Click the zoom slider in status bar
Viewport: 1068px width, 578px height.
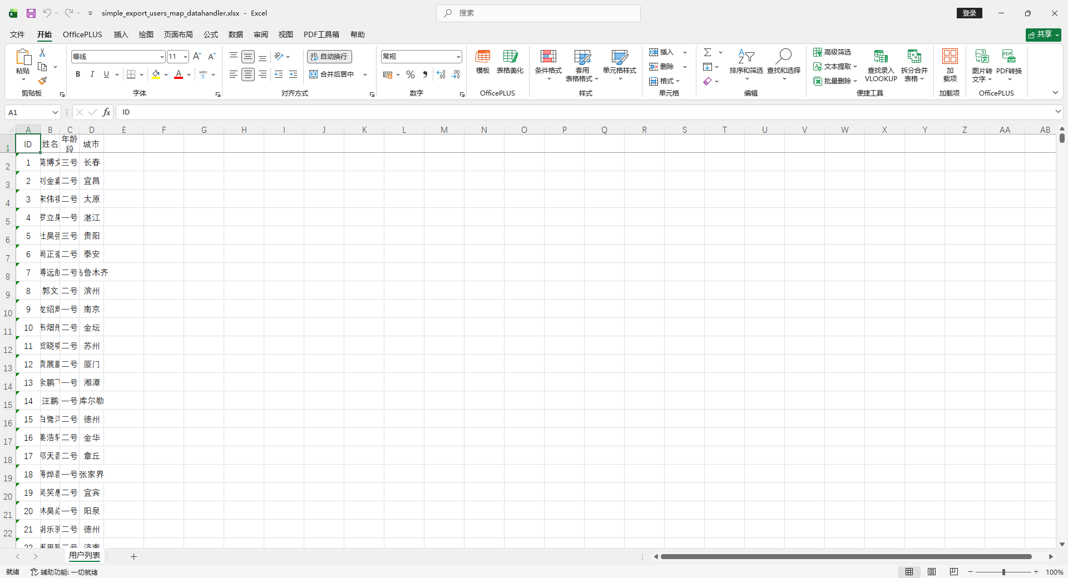point(1003,572)
